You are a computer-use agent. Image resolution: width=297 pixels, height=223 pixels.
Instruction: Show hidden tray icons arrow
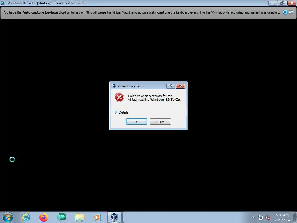253,217
